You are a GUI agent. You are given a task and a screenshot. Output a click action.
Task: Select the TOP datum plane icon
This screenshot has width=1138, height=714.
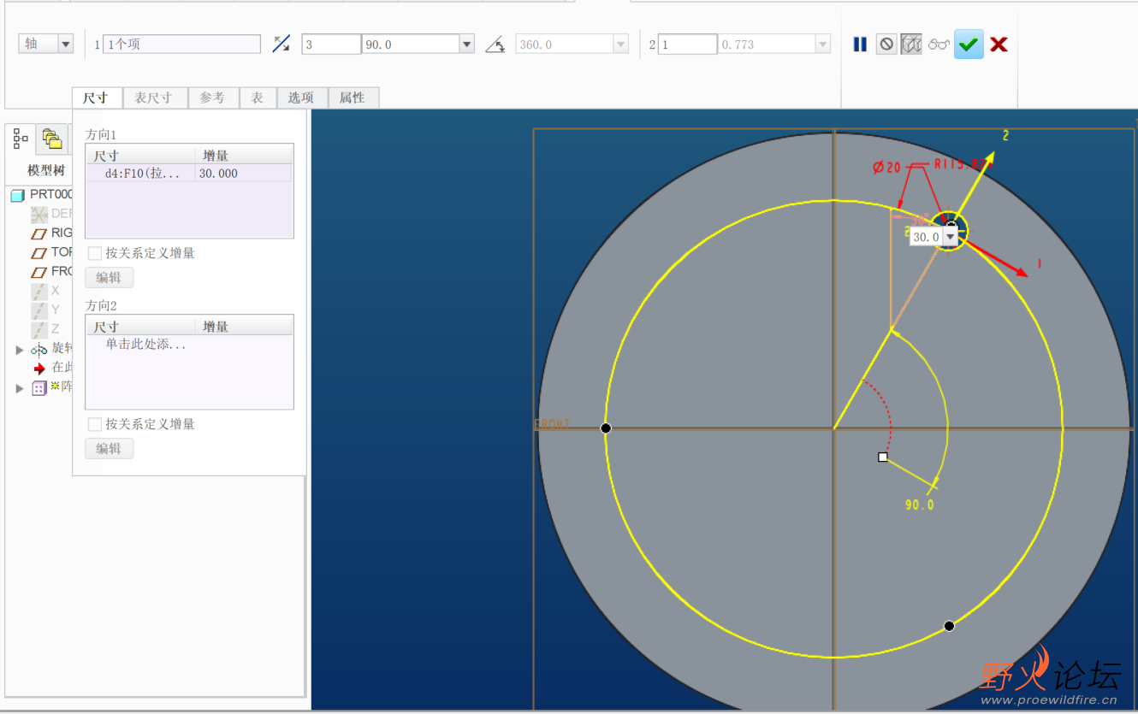point(39,253)
